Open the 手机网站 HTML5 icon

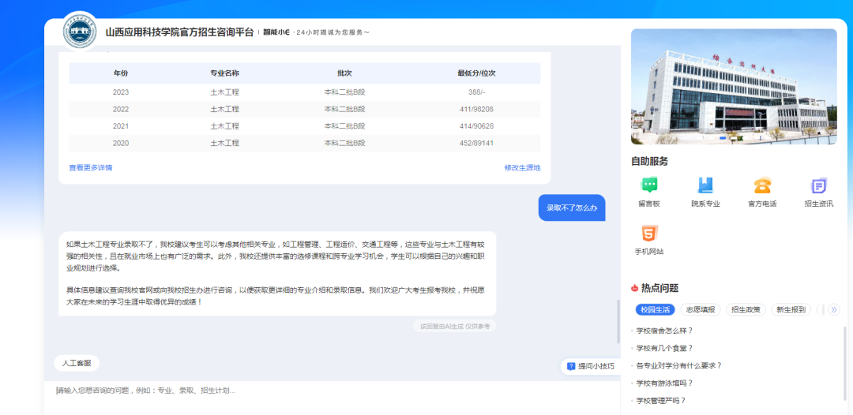point(649,234)
